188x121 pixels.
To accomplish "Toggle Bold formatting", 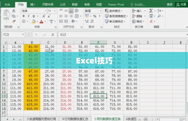I will click(23, 16).
